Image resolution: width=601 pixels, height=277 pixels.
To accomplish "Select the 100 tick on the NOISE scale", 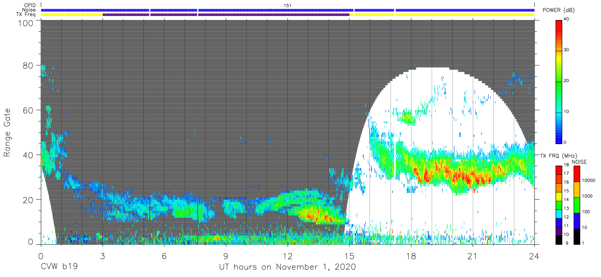I will coord(586,212).
